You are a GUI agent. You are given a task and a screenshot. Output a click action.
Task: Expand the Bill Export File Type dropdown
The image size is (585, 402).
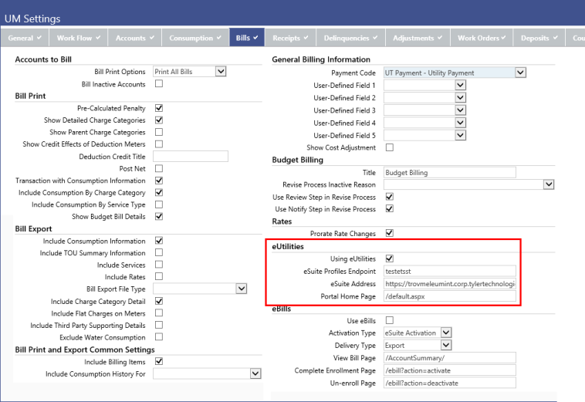point(242,289)
